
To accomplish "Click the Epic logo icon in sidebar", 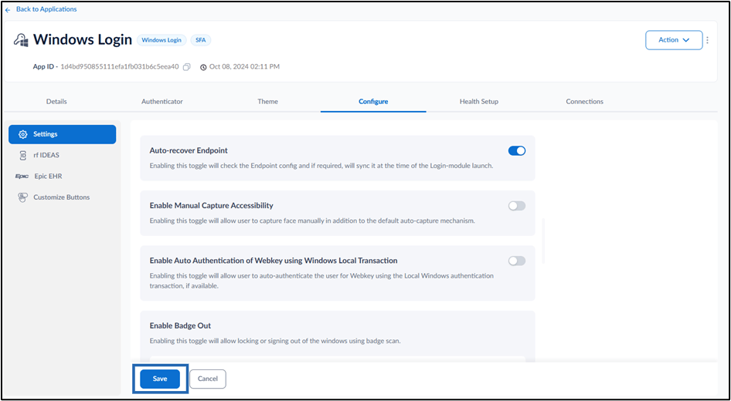I will (22, 177).
